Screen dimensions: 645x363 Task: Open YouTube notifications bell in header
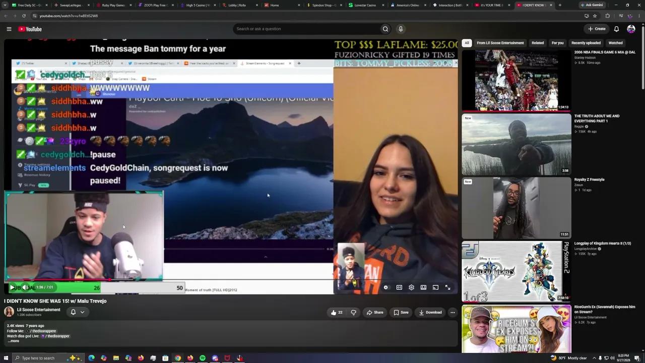616,29
